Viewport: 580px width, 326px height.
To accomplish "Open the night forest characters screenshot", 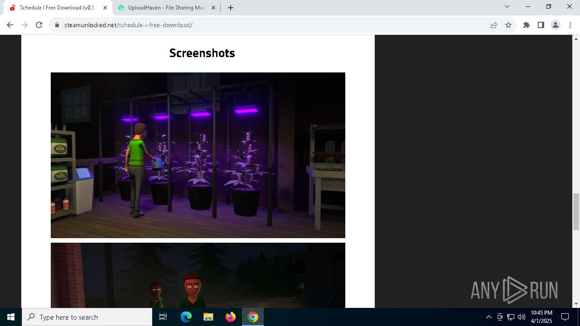I will click(198, 275).
